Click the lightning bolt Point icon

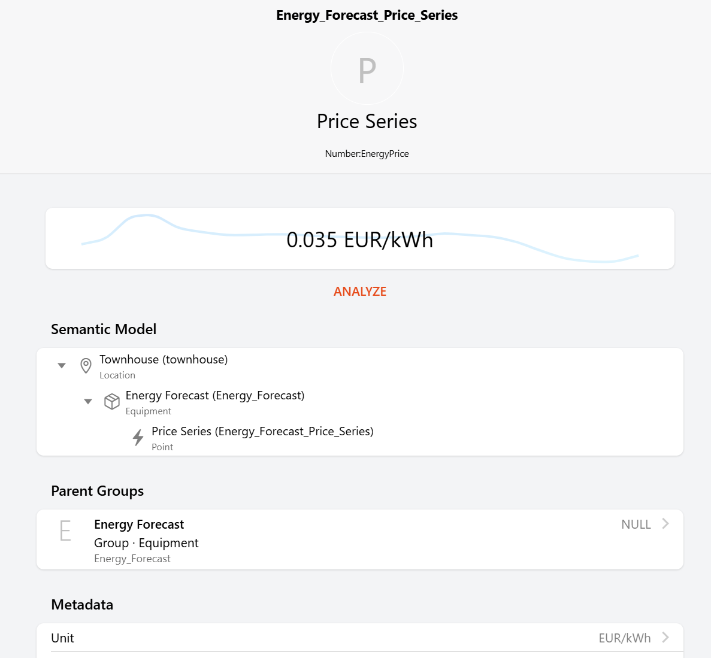click(x=138, y=438)
